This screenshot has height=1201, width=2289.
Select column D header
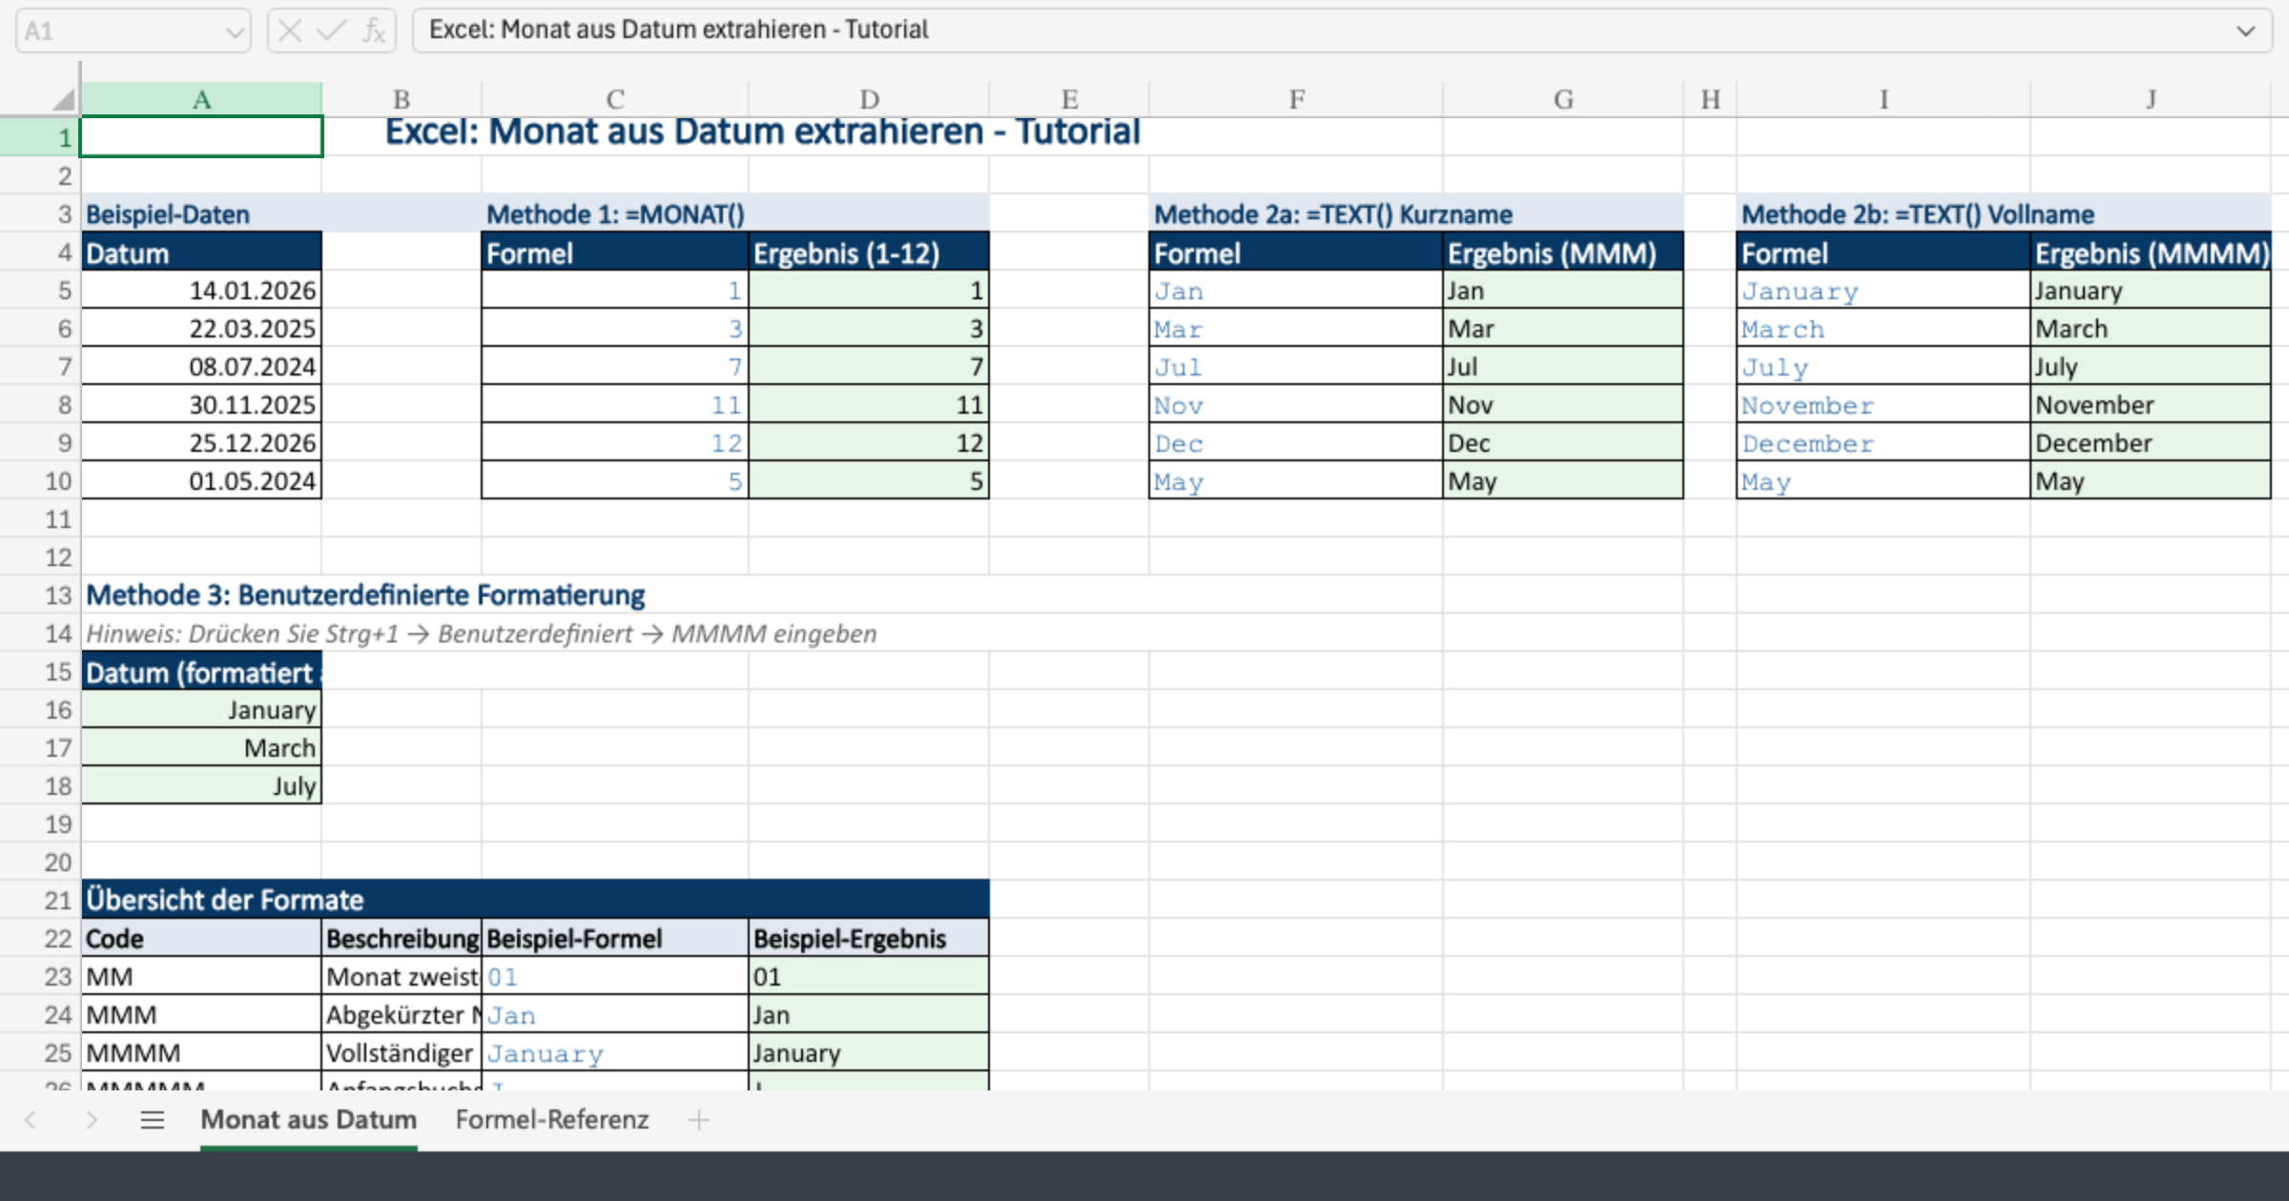tap(868, 99)
